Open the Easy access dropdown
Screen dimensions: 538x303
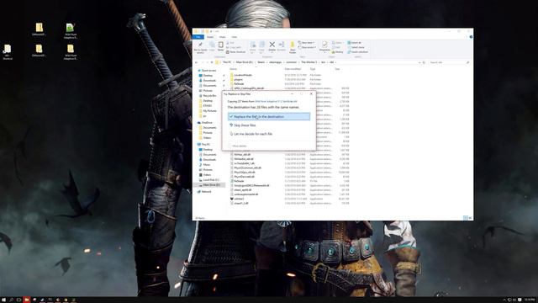307,47
